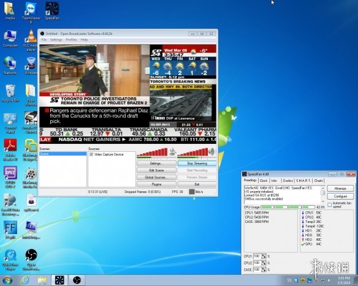Select the Blackmagic Design Control shortcut
The height and width of the screenshot is (286, 358).
[31, 150]
